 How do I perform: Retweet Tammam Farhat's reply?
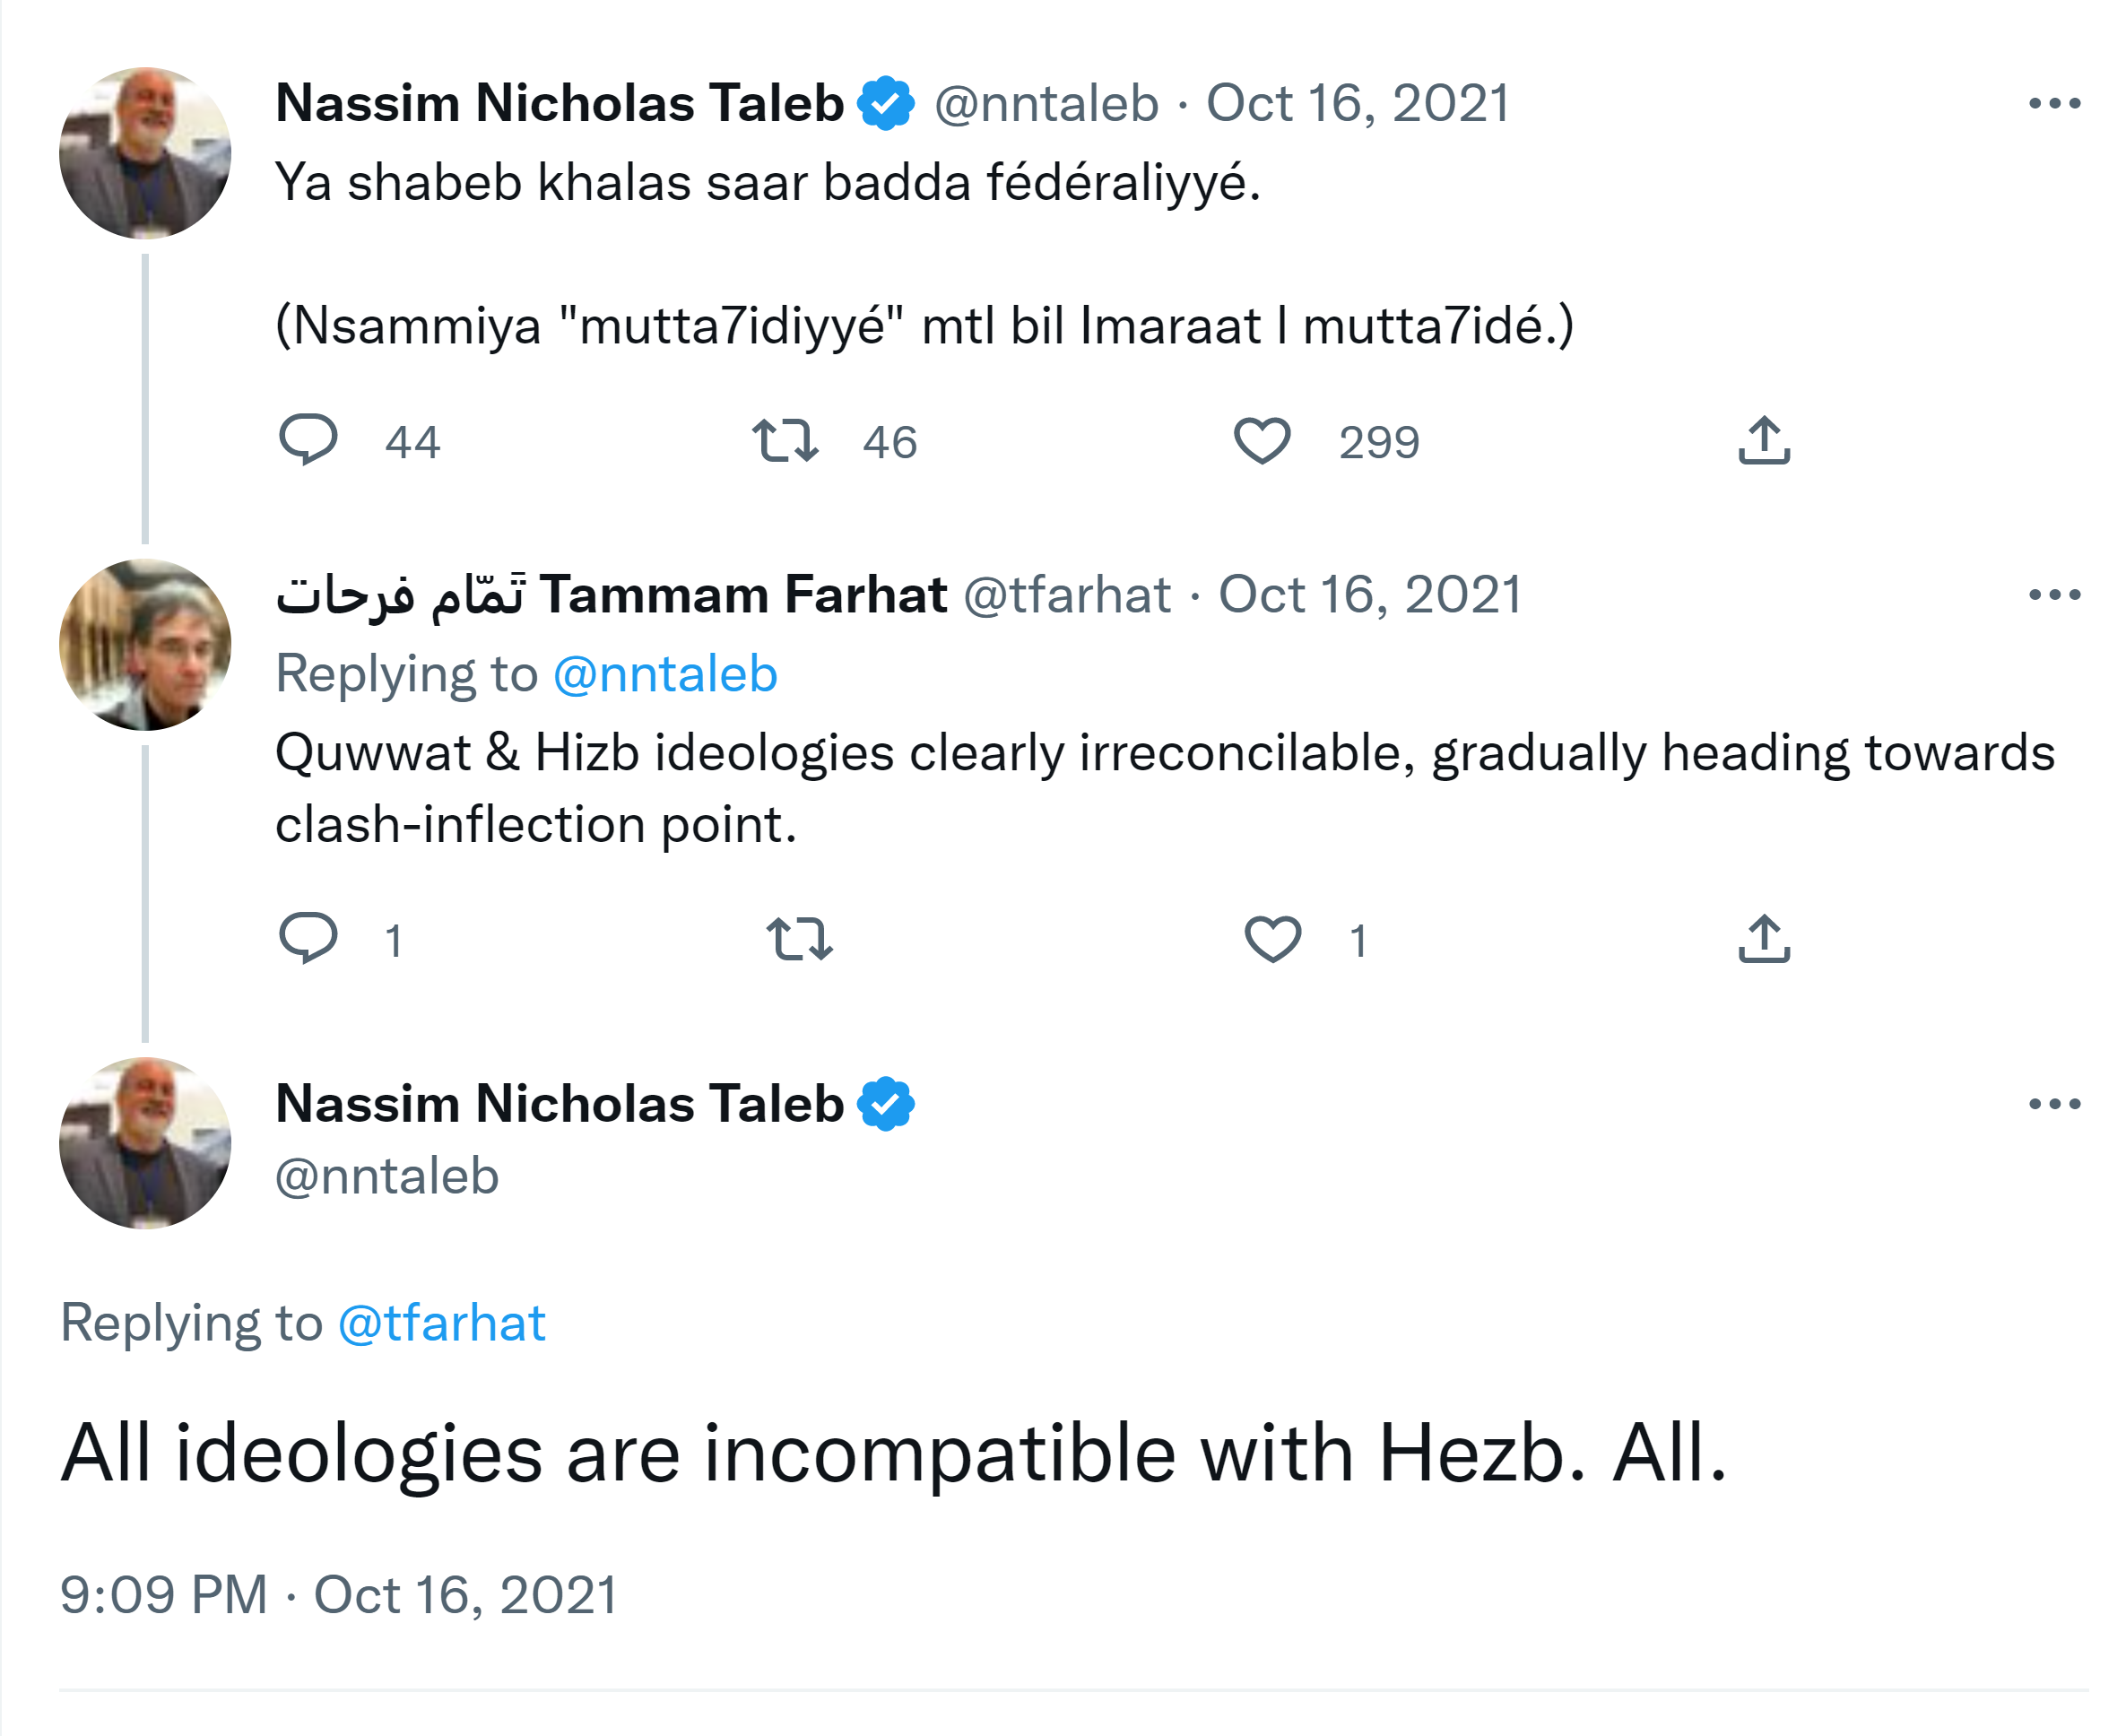799,939
